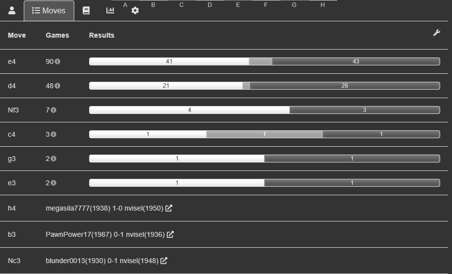Screen dimensions: 452x274
Task: Open external link for PawnPower17 game
Action: click(170, 234)
